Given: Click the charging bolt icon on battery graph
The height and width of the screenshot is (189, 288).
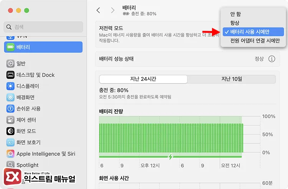Looking at the screenshot, I should (170, 156).
